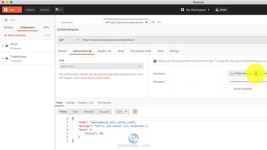Open the request Settings tab
The height and width of the screenshot is (150, 267).
point(174,51)
